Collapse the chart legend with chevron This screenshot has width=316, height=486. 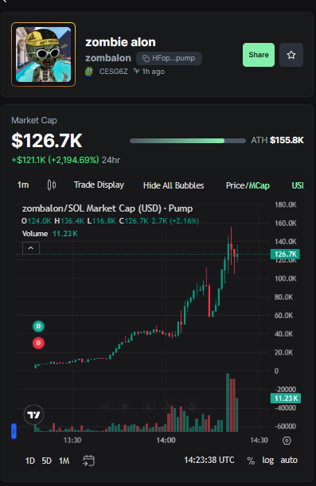(31, 248)
